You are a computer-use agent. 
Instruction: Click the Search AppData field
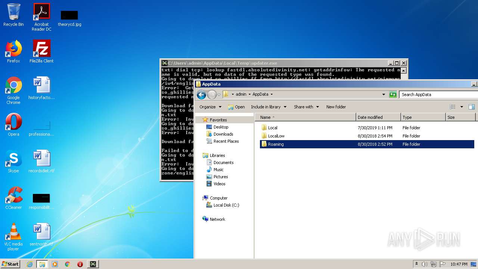click(x=438, y=95)
